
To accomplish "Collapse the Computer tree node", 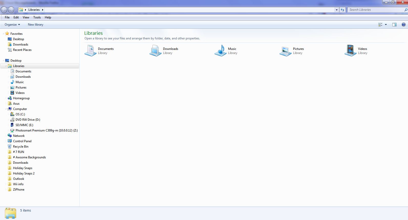I will point(6,109).
